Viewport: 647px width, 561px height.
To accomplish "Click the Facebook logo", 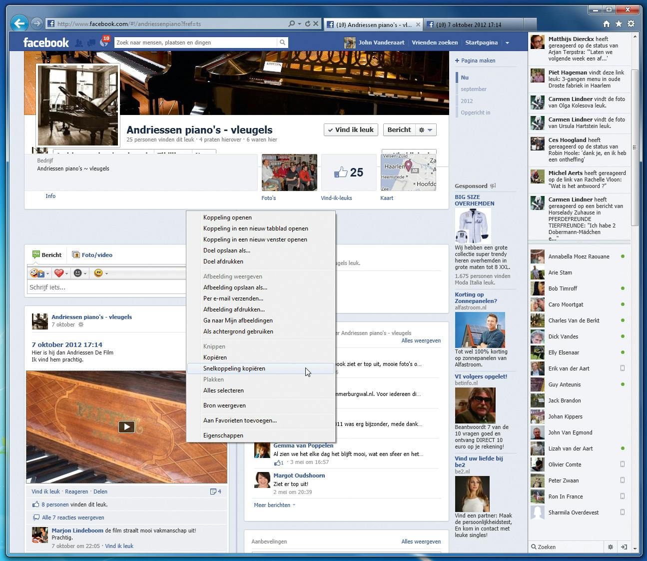I will click(x=46, y=42).
